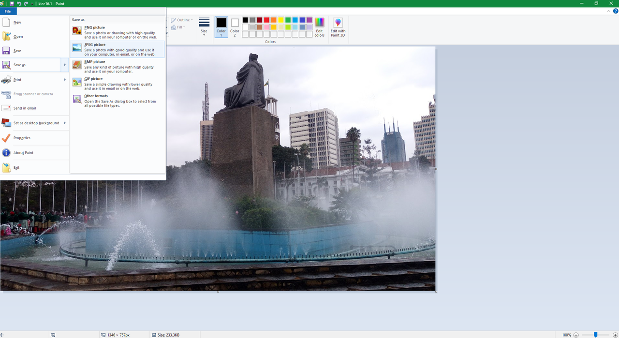619x338 pixels.
Task: Select the Color 2 background button
Action: 235,27
